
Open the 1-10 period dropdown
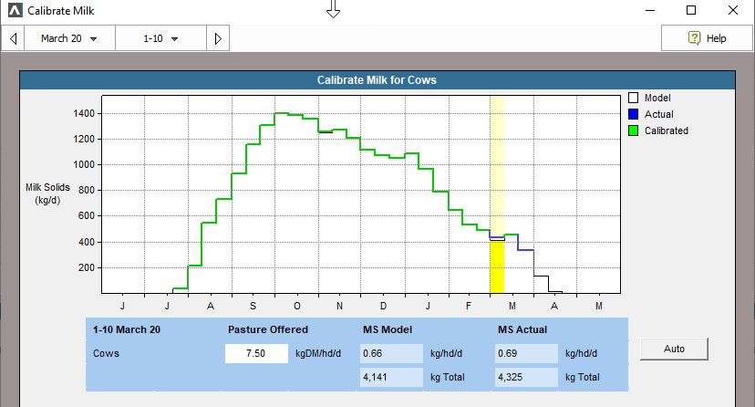[x=160, y=38]
